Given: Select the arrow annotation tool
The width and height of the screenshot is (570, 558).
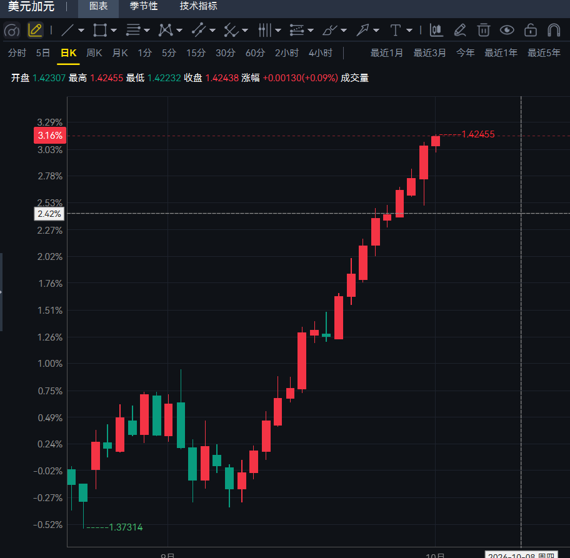Looking at the screenshot, I should (x=362, y=30).
